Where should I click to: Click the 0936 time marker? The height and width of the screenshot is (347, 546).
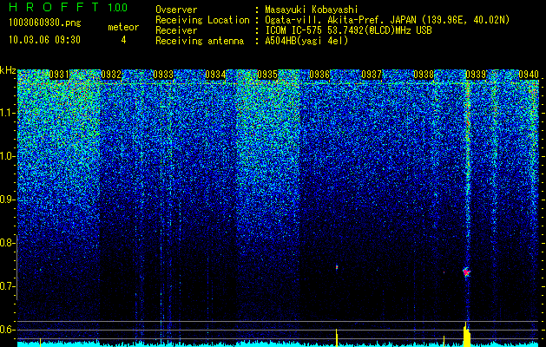[x=319, y=75]
